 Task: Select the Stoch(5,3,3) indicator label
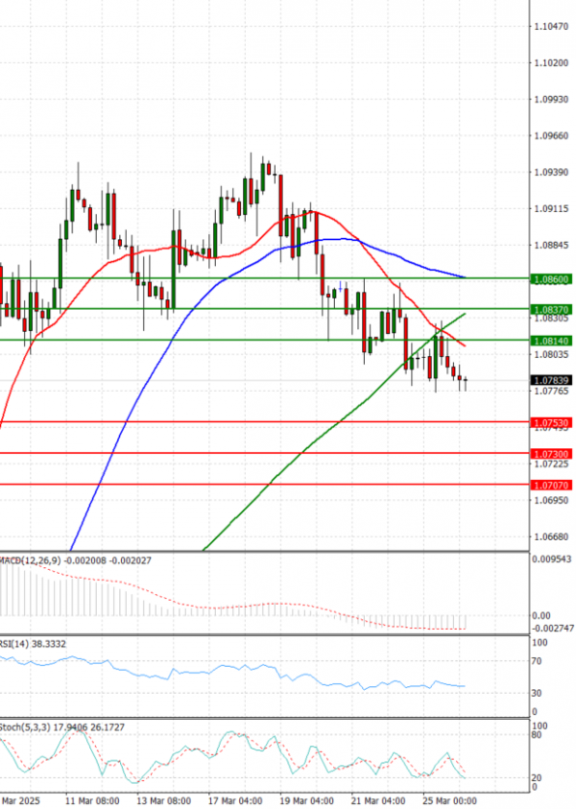pos(62,727)
